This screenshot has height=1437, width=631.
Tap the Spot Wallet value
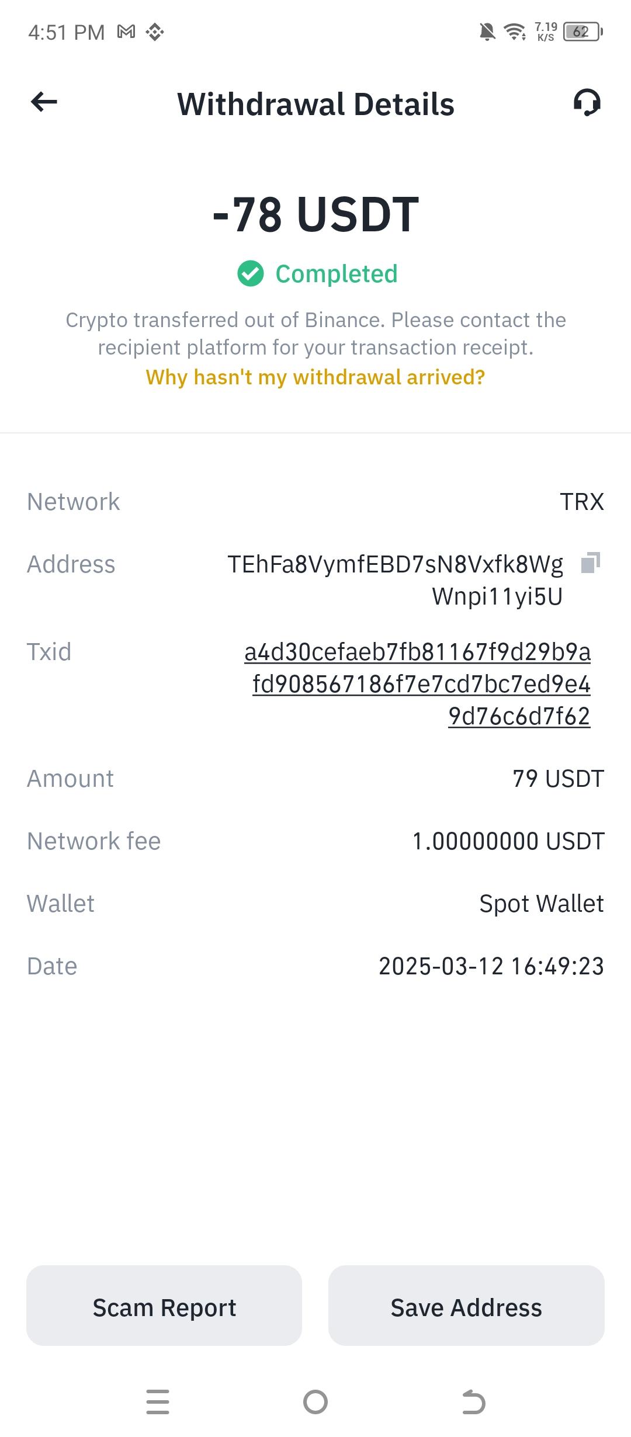click(x=541, y=904)
